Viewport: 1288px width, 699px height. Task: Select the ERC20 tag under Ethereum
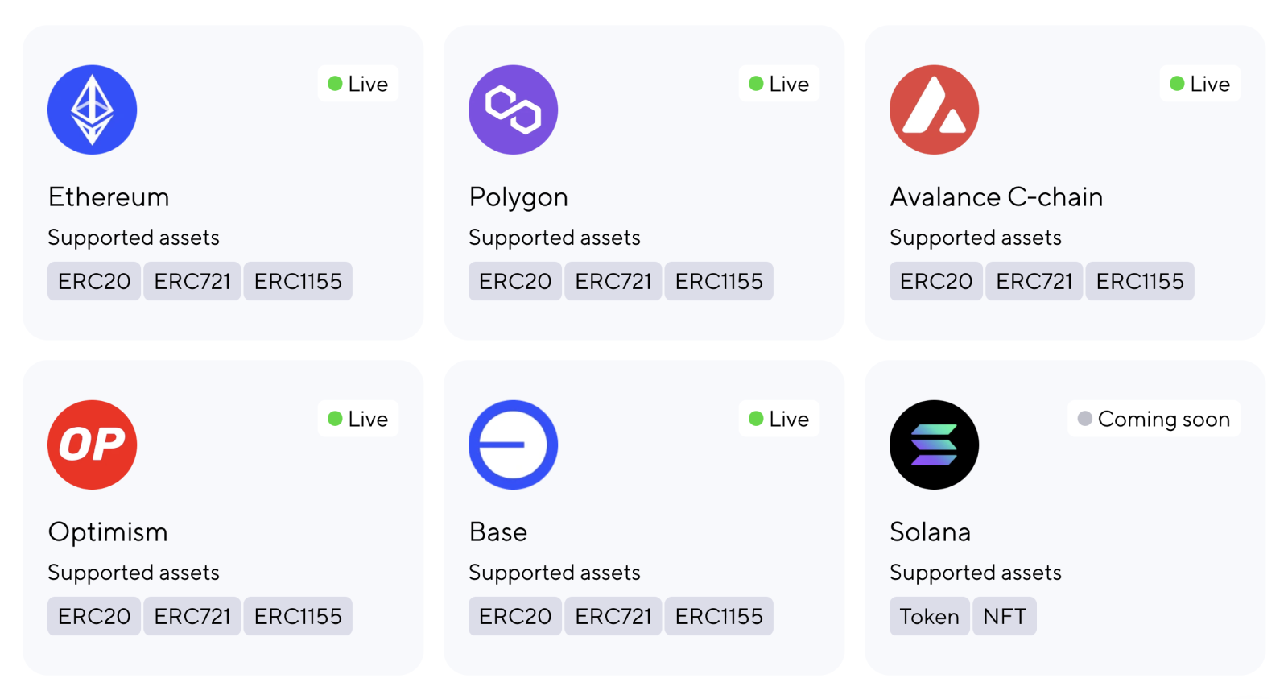click(x=94, y=281)
